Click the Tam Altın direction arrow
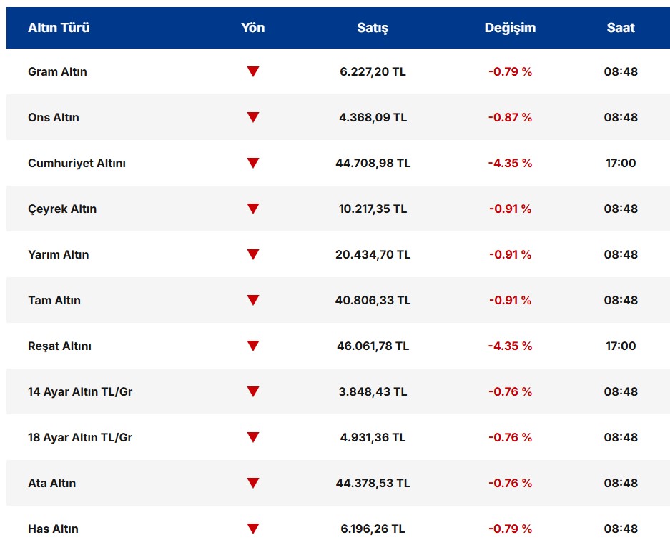The width and height of the screenshot is (670, 555). coord(252,300)
